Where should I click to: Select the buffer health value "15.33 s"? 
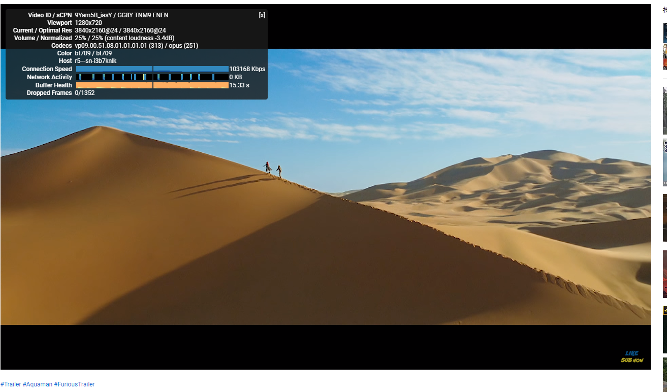[x=239, y=85]
